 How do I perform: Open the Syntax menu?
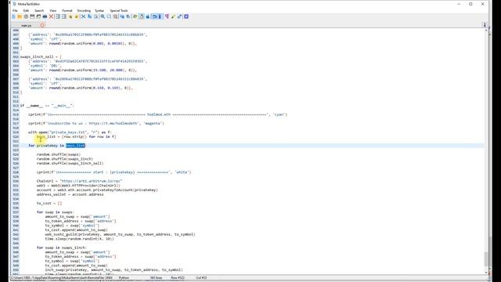(99, 10)
